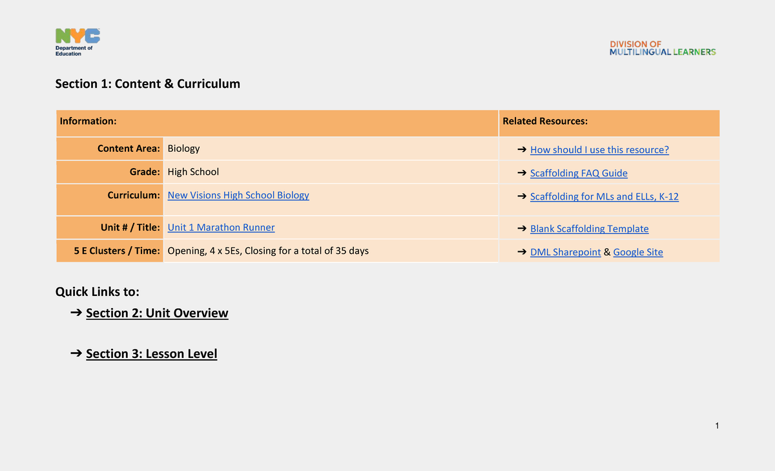Open the Google Site link
This screenshot has width=775, height=471.
pos(637,252)
